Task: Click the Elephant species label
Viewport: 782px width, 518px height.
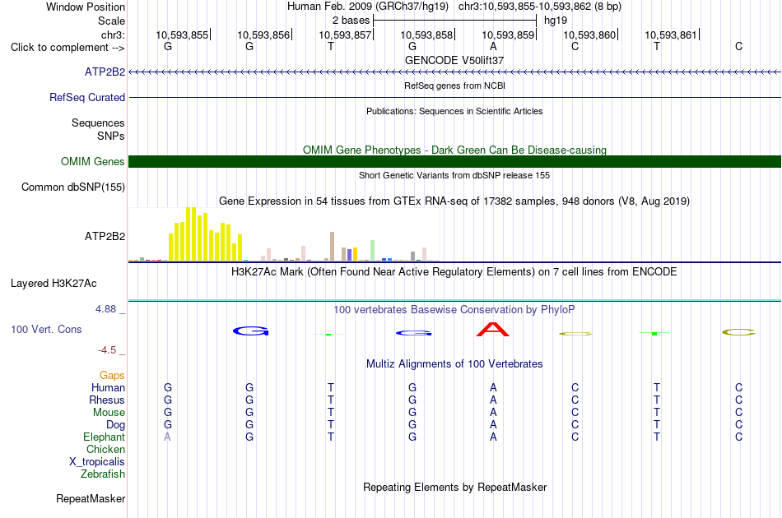Action: [x=105, y=437]
